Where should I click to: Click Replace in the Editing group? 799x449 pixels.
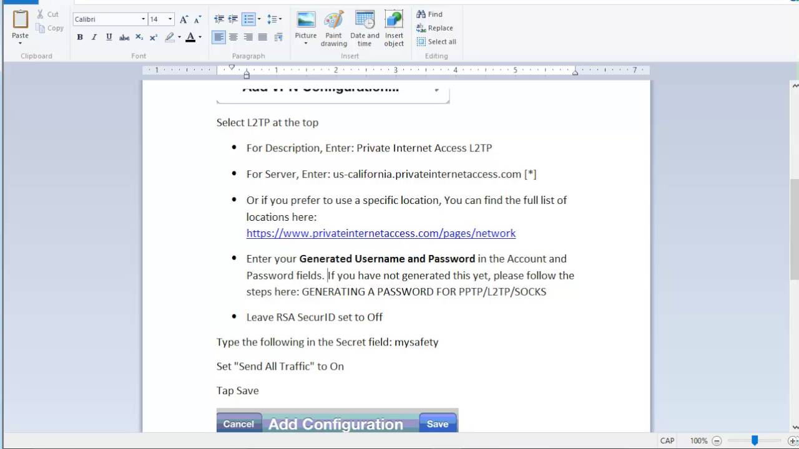click(434, 28)
